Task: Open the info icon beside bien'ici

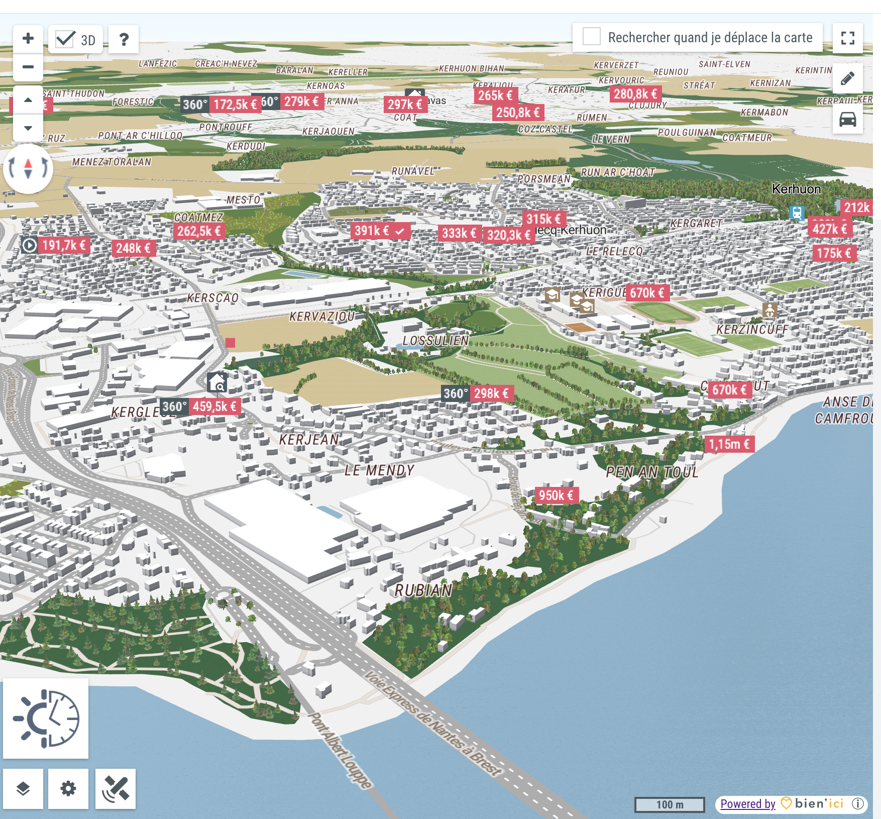Action: [x=858, y=804]
